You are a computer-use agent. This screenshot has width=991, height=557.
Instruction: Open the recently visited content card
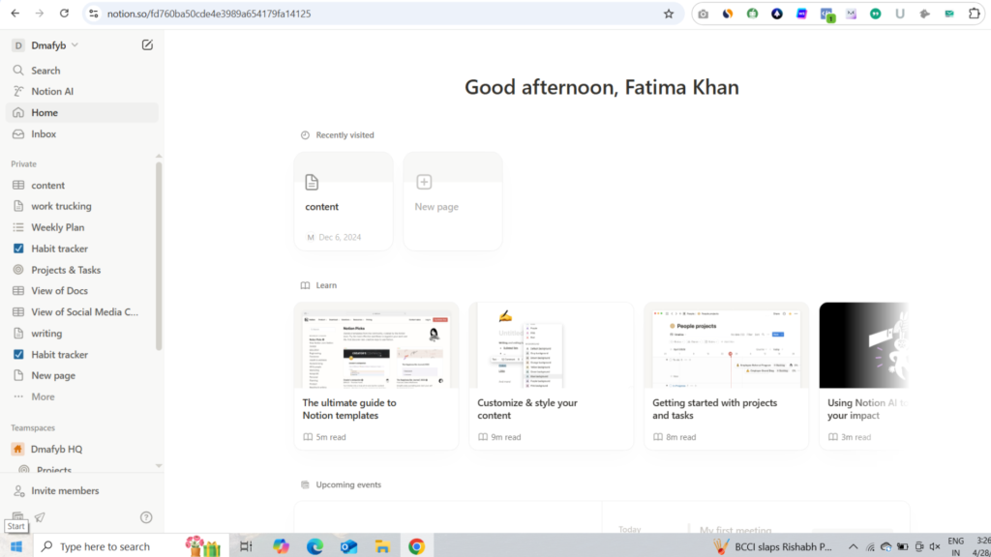click(344, 201)
